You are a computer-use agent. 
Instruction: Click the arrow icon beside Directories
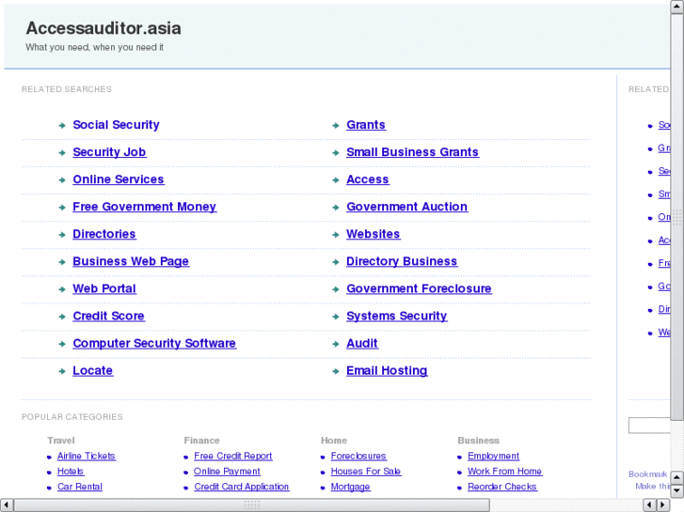pos(62,235)
